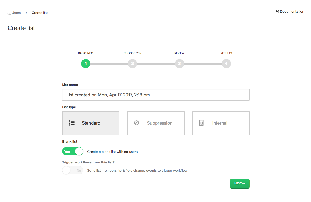Click the CHOOSE CSV step label

point(132,53)
